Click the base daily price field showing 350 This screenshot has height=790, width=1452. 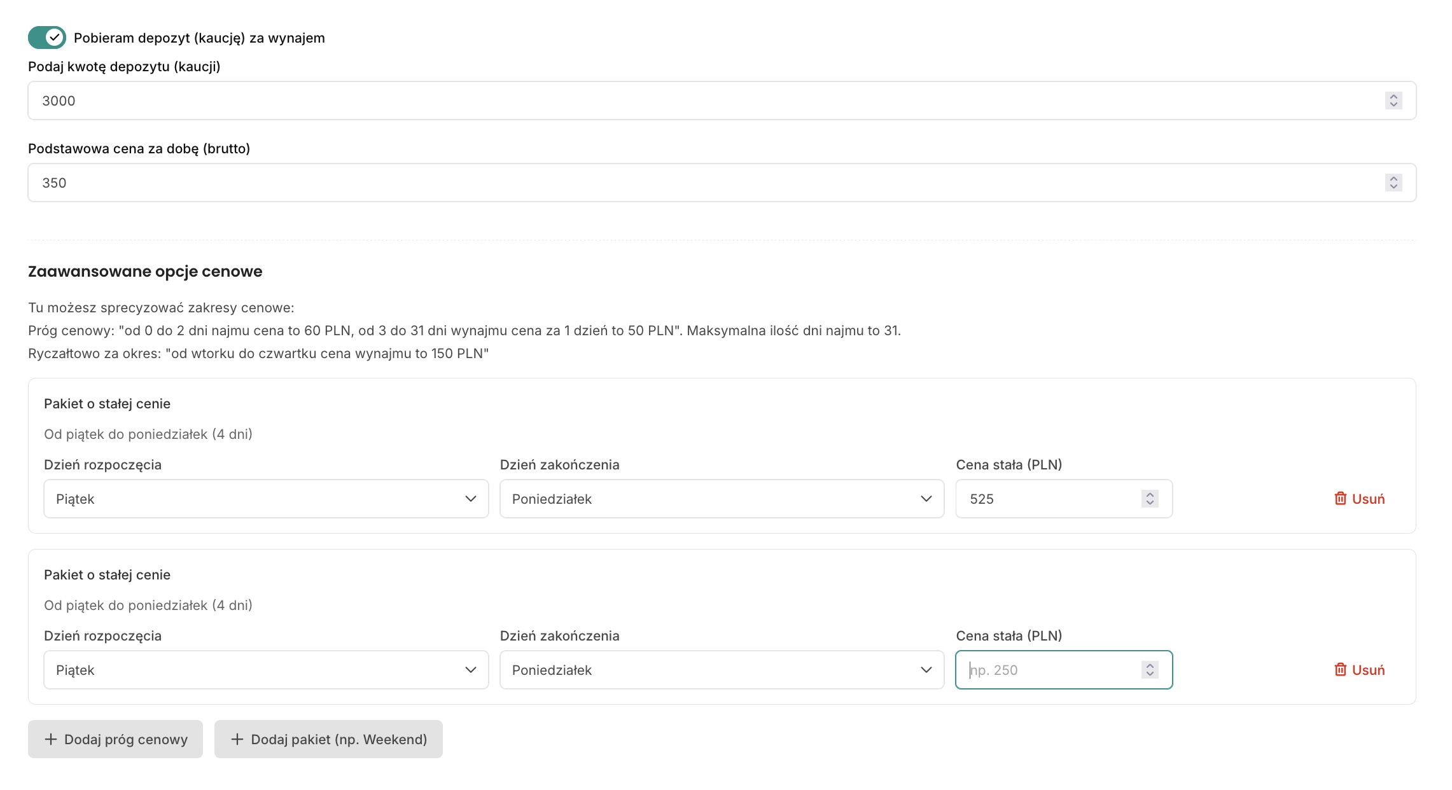coord(700,183)
